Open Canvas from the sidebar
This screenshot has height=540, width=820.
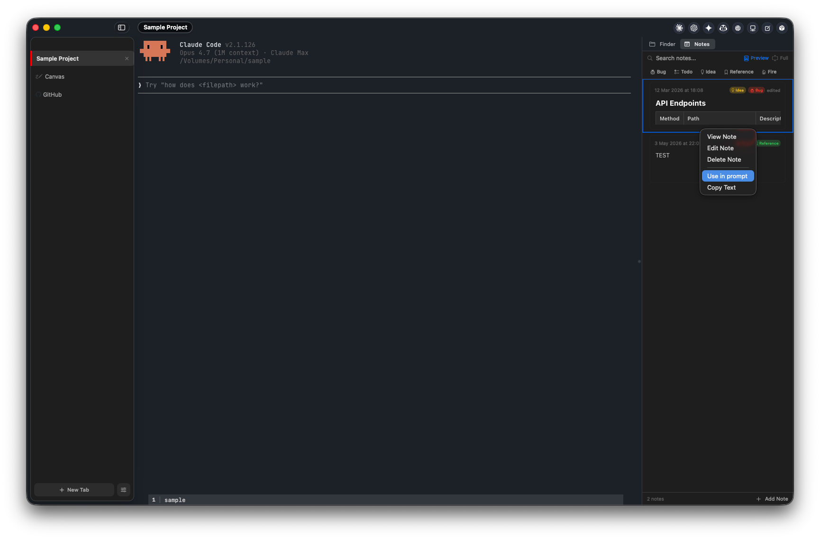(x=82, y=77)
